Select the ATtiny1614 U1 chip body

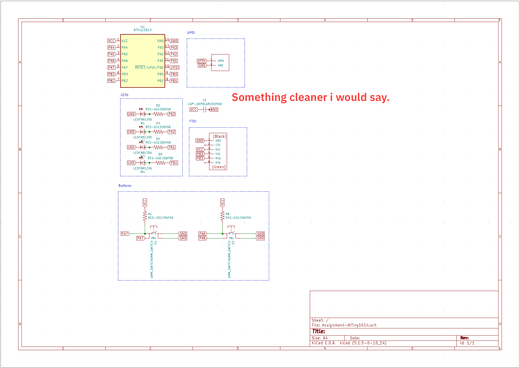(143, 61)
